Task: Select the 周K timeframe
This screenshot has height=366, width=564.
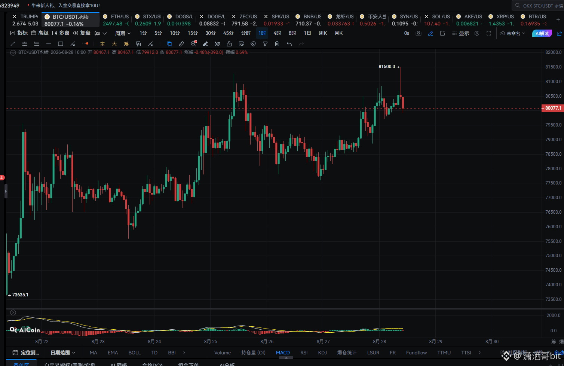Action: tap(323, 33)
